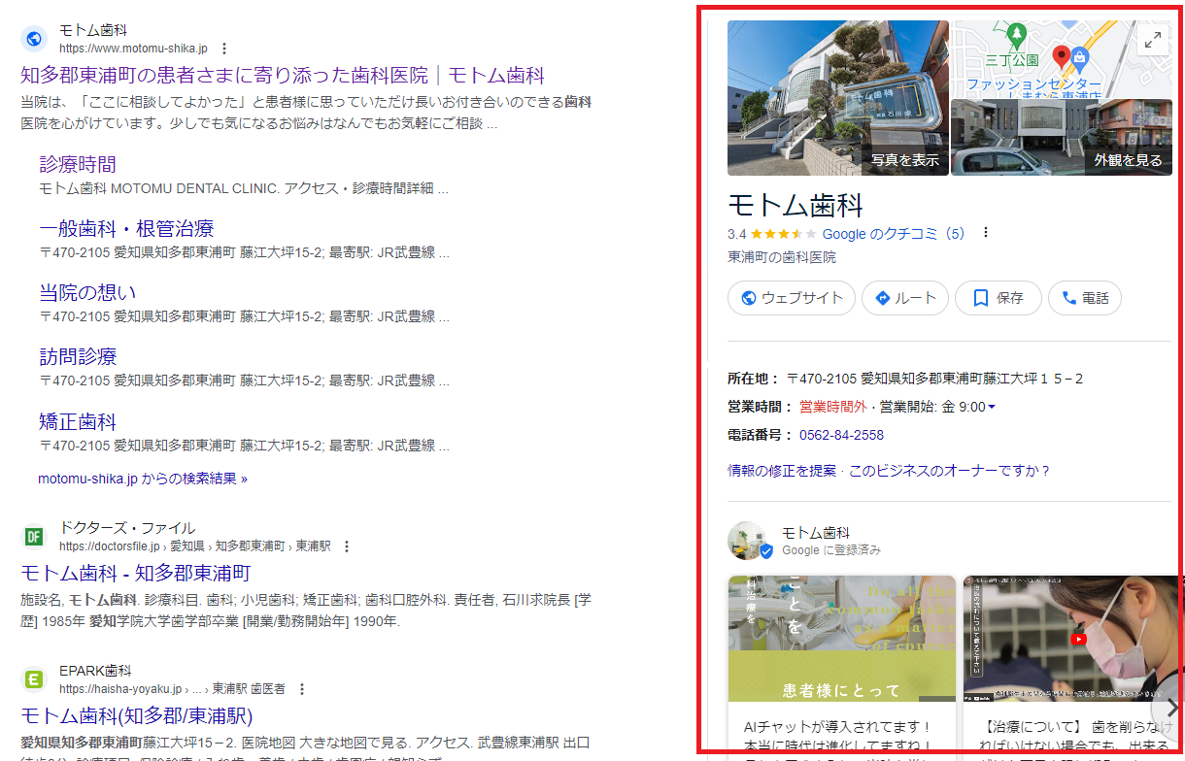The image size is (1185, 761).
Task: Click the モトム歯科 profile avatar thumbnail
Action: pyautogui.click(x=747, y=539)
